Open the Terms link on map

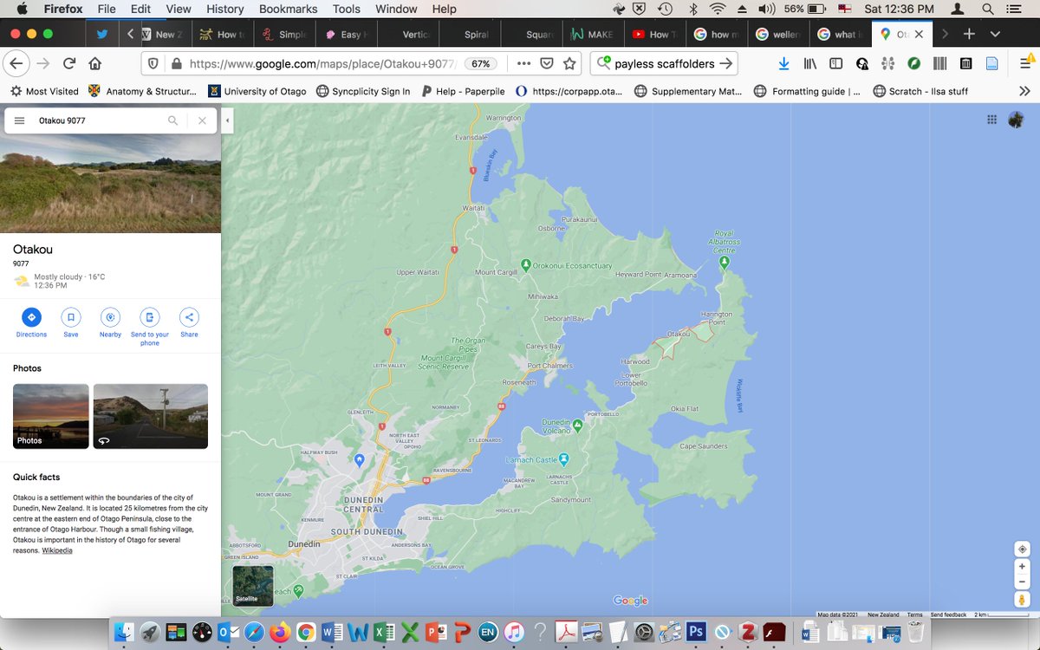coord(914,614)
